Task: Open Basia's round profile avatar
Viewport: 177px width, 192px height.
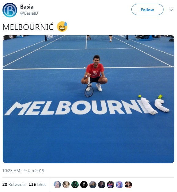Action: click(10, 10)
